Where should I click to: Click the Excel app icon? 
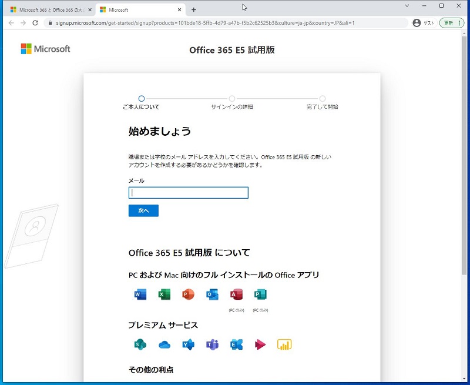164,294
